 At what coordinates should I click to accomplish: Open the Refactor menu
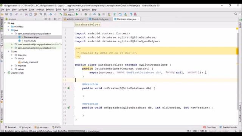pos(50,9)
